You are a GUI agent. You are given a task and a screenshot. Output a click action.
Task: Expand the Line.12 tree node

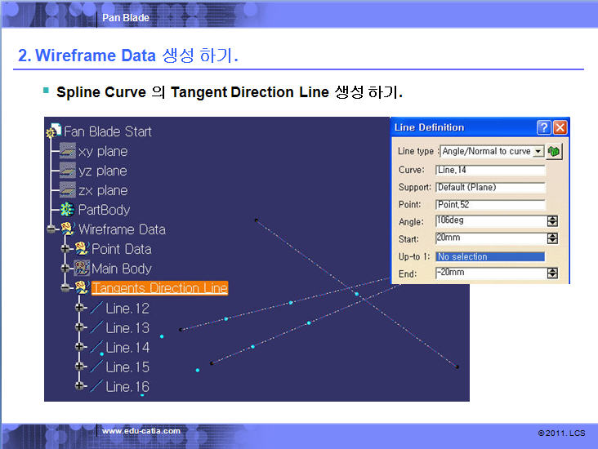(79, 308)
